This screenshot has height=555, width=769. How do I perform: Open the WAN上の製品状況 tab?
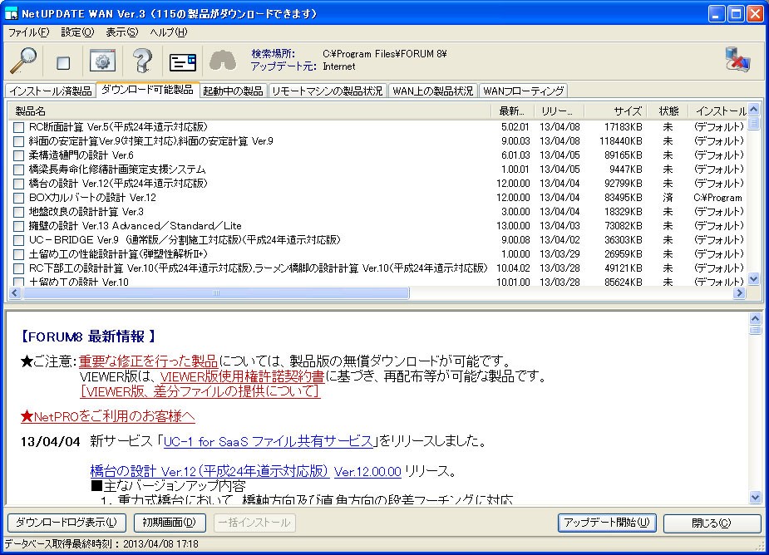[432, 91]
